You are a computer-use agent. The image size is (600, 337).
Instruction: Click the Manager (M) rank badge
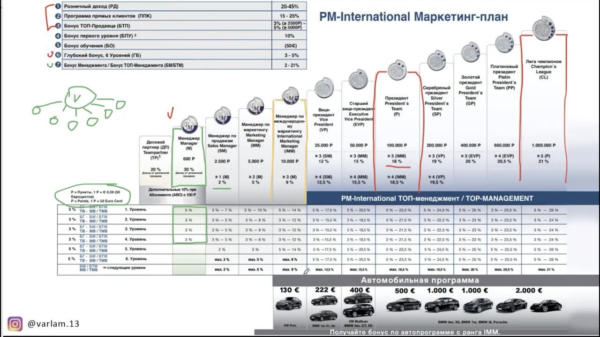[188, 124]
